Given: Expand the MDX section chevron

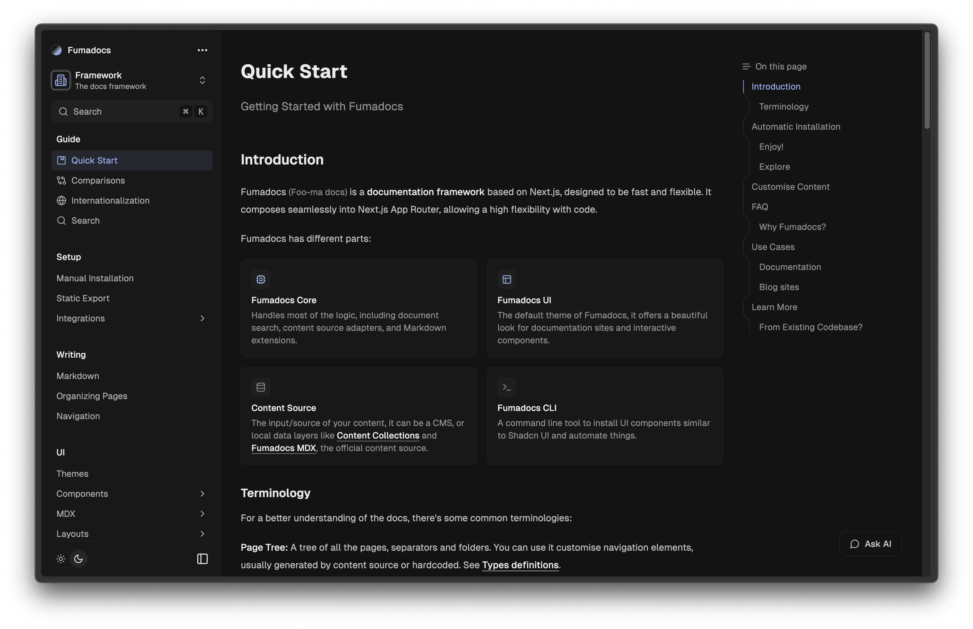Looking at the screenshot, I should (202, 513).
